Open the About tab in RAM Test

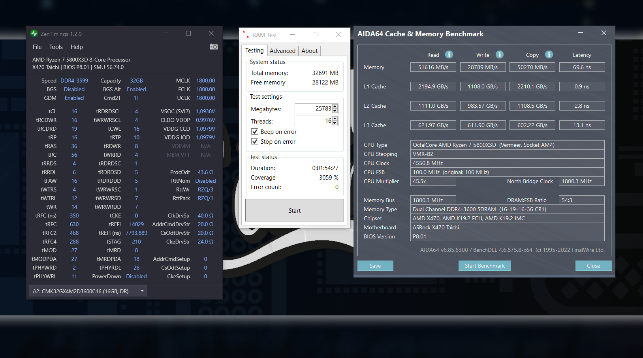310,51
